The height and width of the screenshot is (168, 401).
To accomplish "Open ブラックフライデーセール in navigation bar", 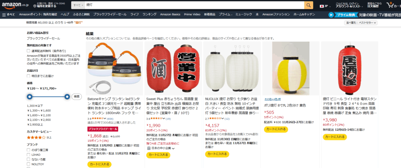I will tap(110, 14).
